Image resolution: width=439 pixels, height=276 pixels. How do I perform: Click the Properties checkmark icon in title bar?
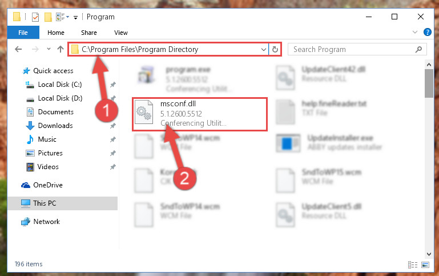(35, 17)
